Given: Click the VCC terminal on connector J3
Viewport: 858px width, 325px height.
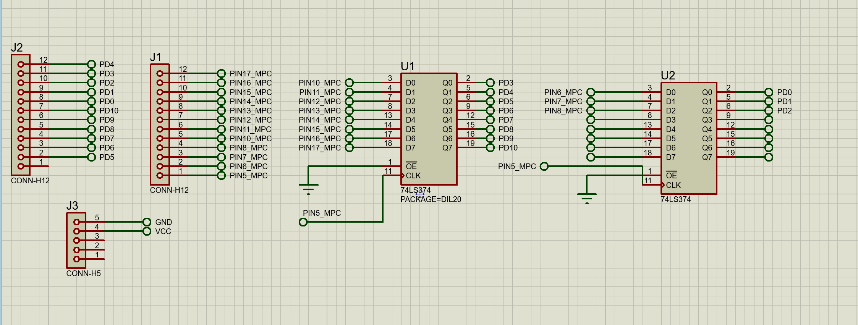Looking at the screenshot, I should (147, 231).
